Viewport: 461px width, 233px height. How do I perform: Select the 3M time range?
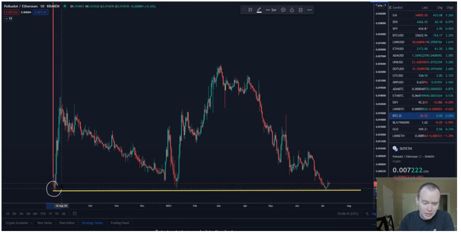pyautogui.click(x=28, y=214)
